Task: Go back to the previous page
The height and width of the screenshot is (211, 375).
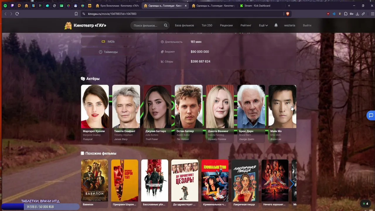Action: click(5, 14)
